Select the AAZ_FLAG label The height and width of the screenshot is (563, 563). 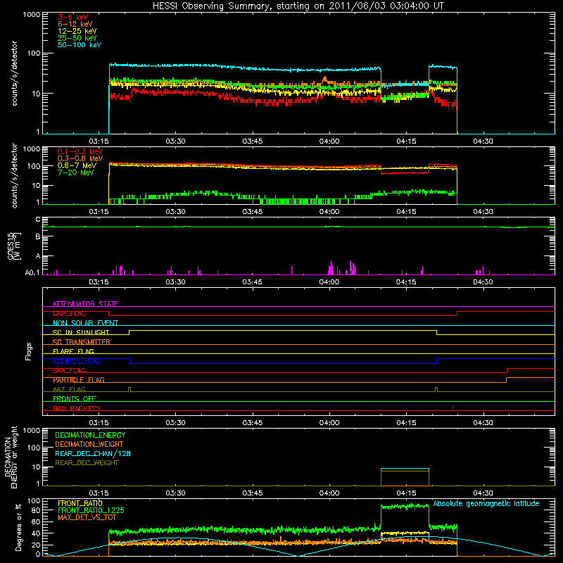point(69,389)
